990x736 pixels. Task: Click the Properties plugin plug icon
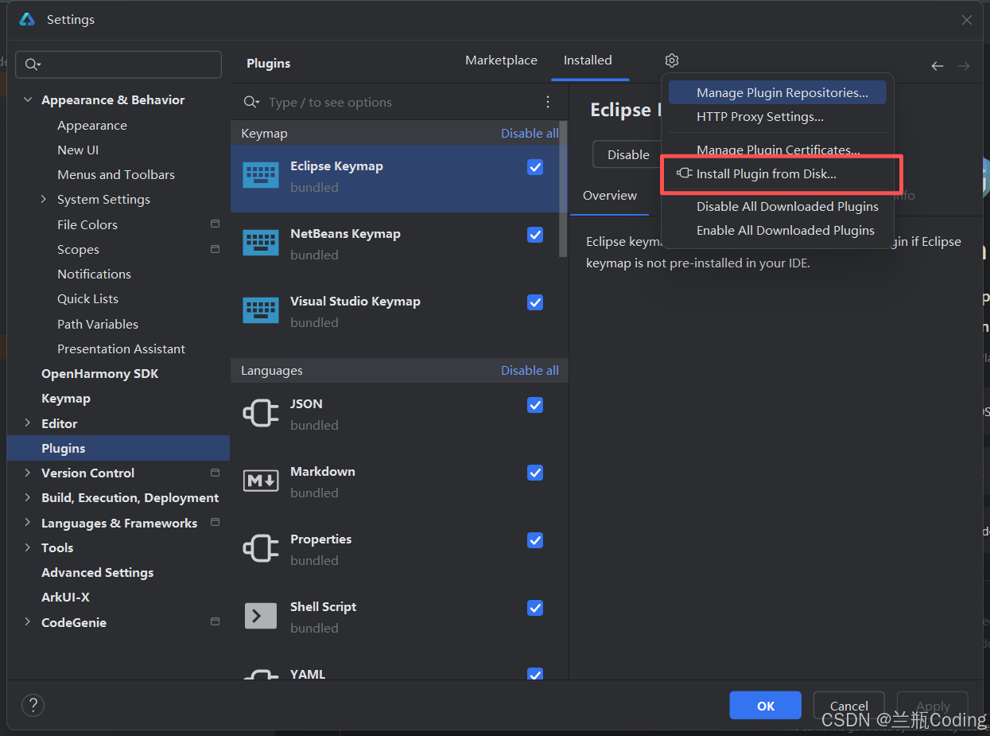click(x=261, y=548)
